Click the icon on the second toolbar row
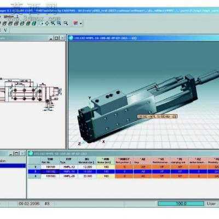The image size is (219, 219). click(5, 30)
